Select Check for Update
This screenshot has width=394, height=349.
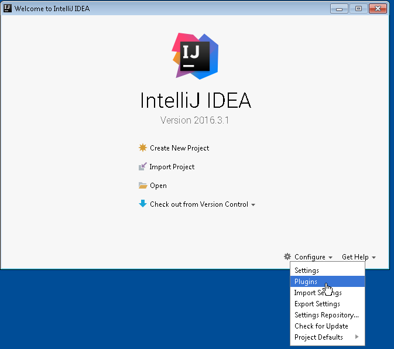(327, 326)
